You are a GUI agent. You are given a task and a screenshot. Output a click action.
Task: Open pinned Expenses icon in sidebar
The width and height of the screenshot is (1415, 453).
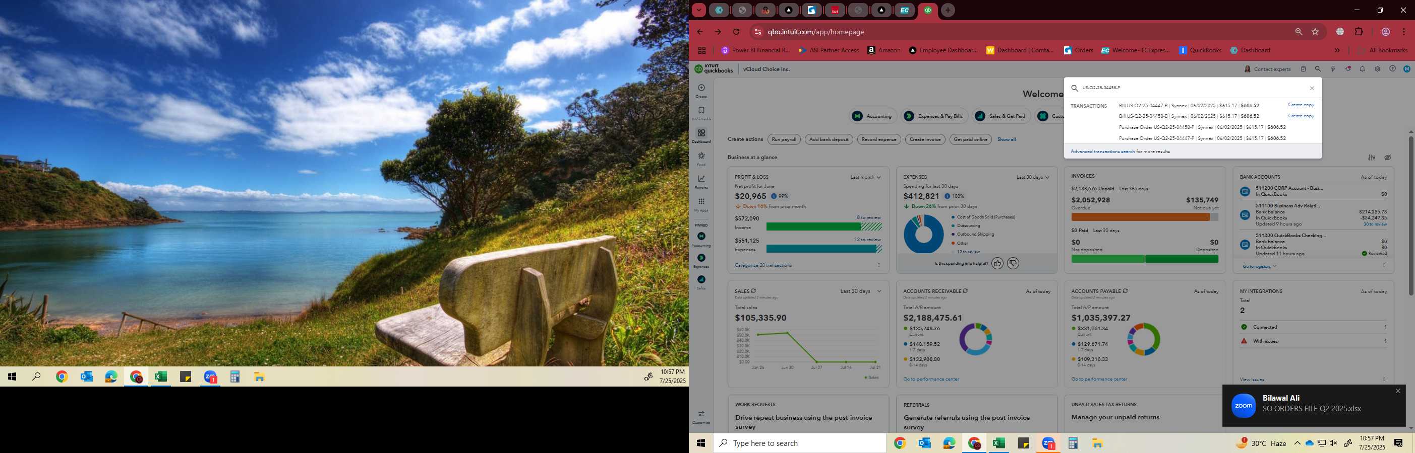tap(701, 258)
